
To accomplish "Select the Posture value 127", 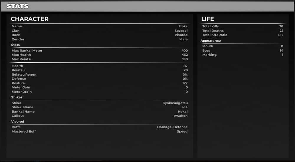I will click(x=185, y=83).
